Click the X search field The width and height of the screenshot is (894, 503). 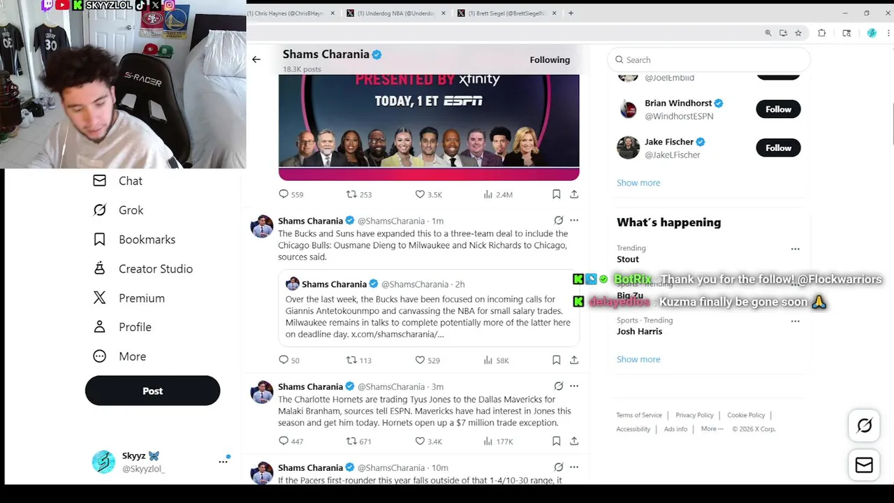tap(708, 60)
